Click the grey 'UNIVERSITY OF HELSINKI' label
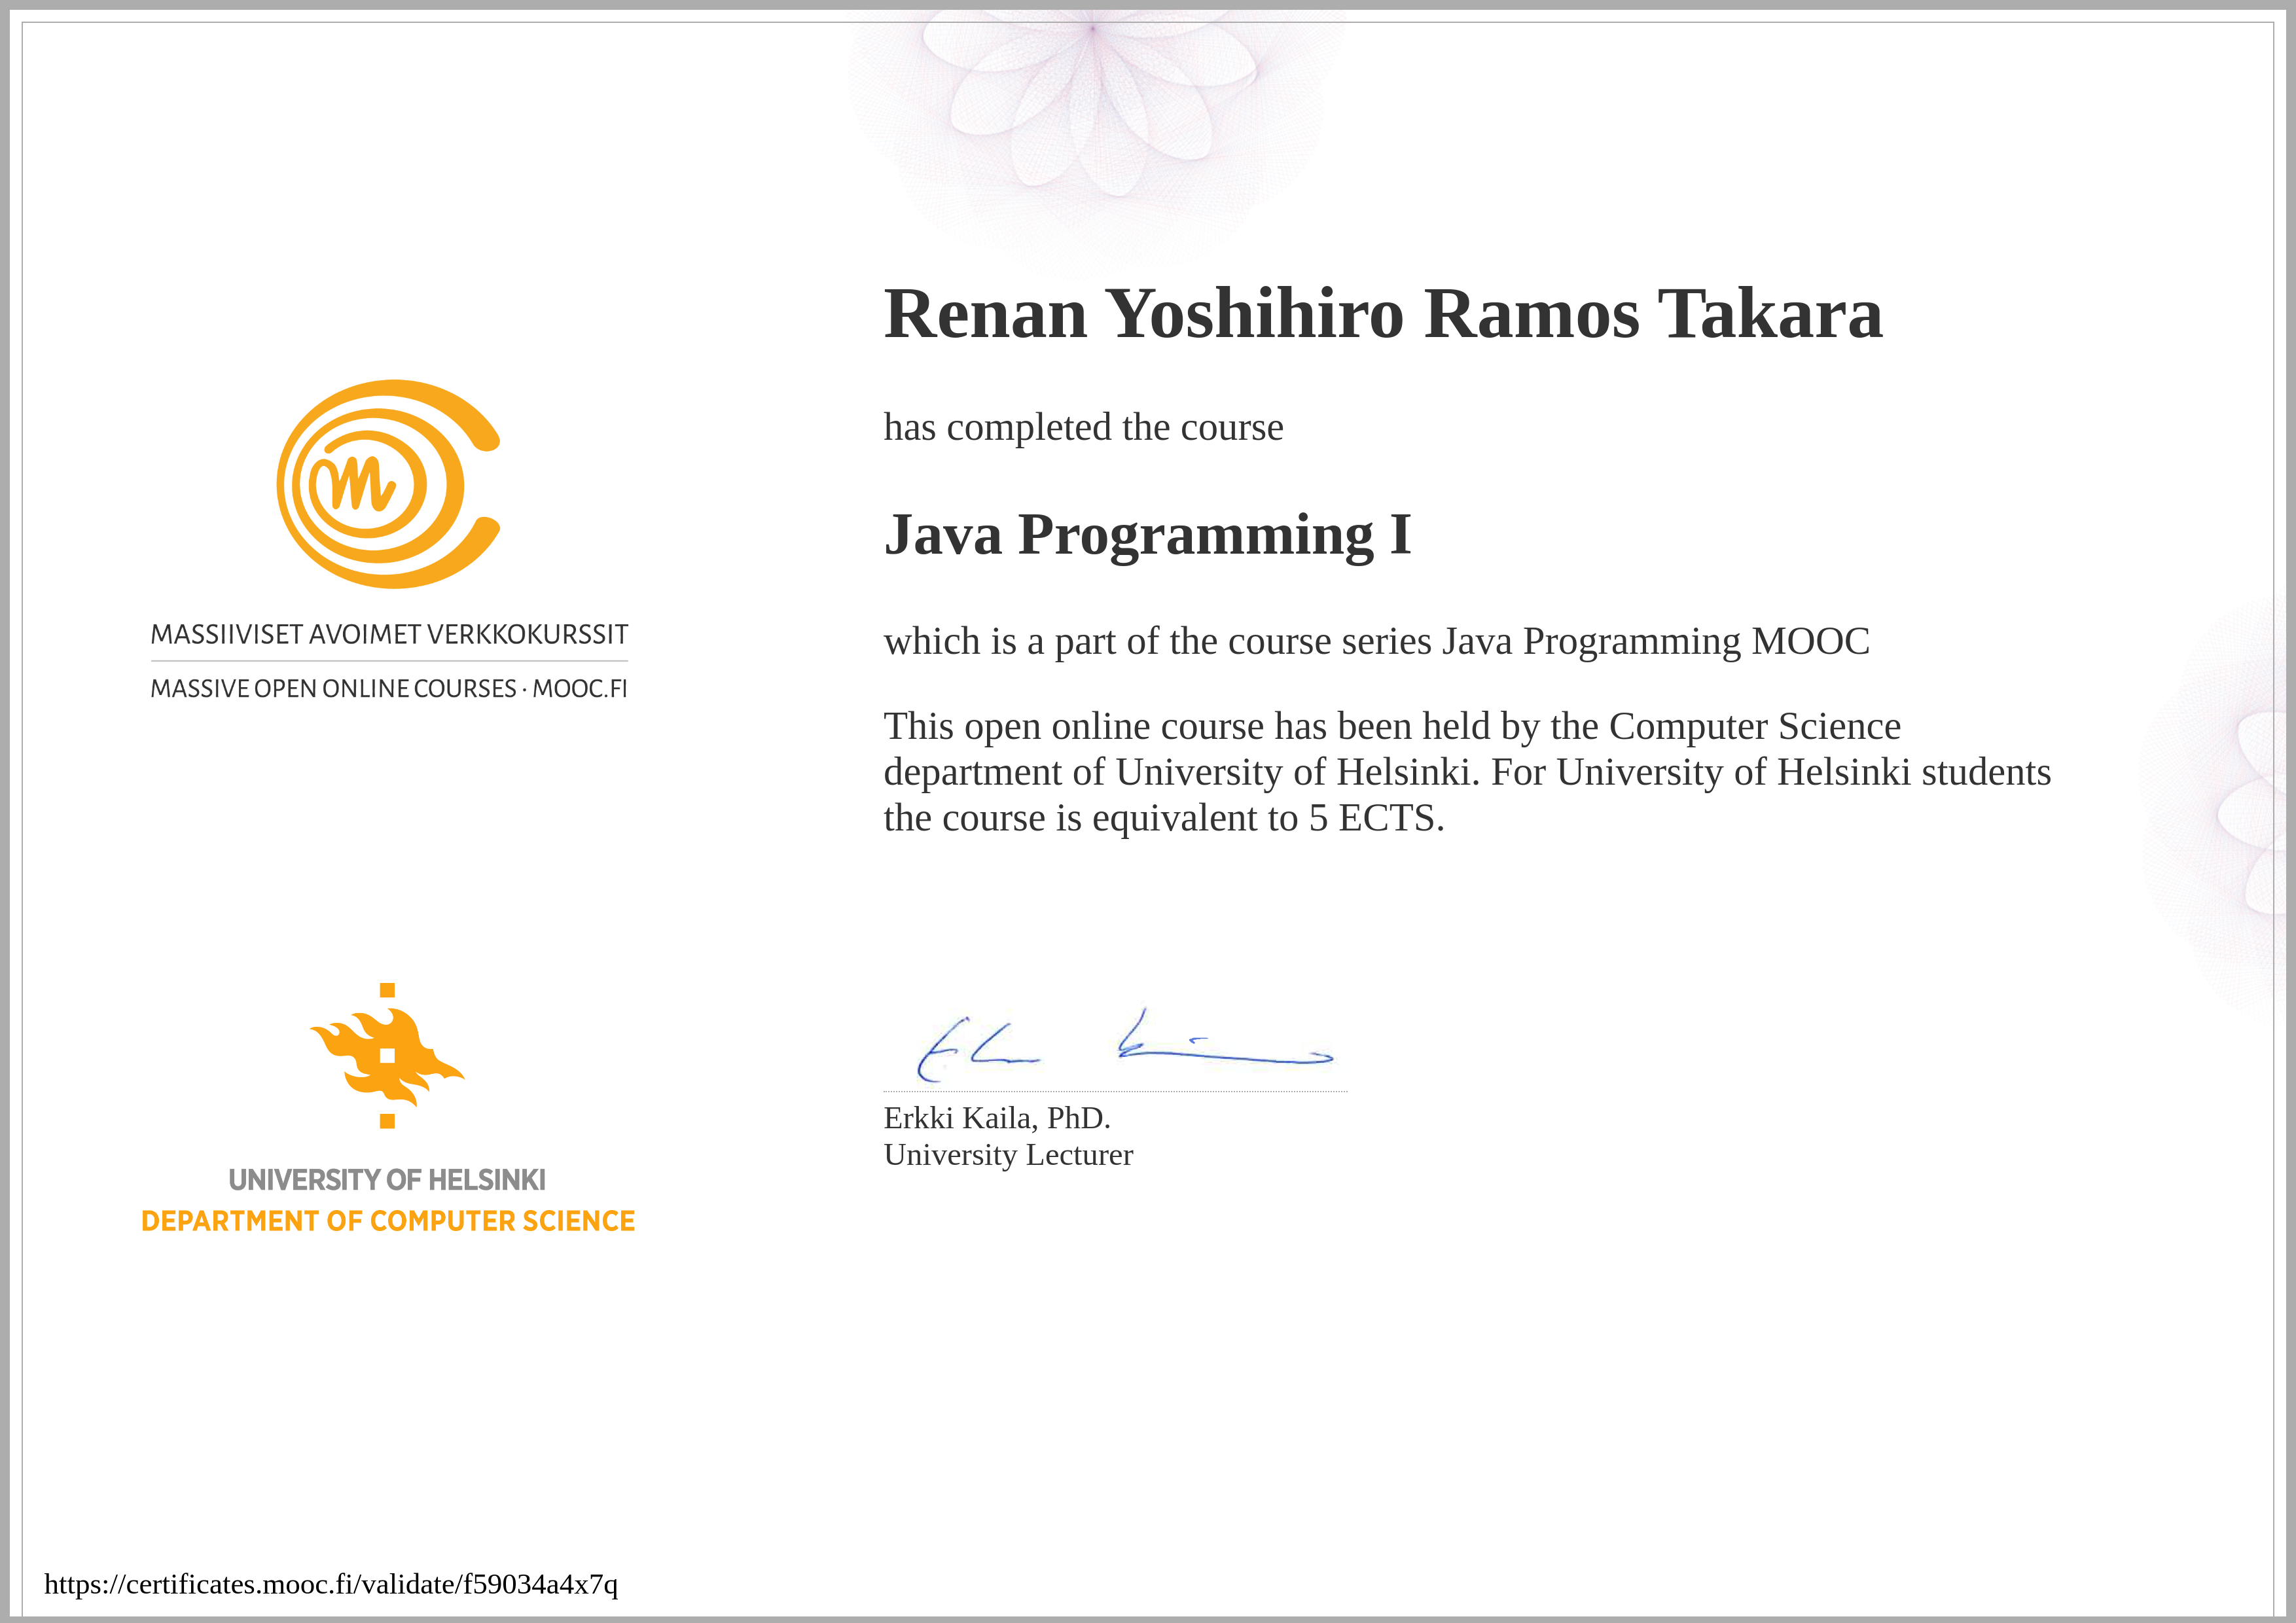Viewport: 2296px width, 1623px height. pos(387,1180)
